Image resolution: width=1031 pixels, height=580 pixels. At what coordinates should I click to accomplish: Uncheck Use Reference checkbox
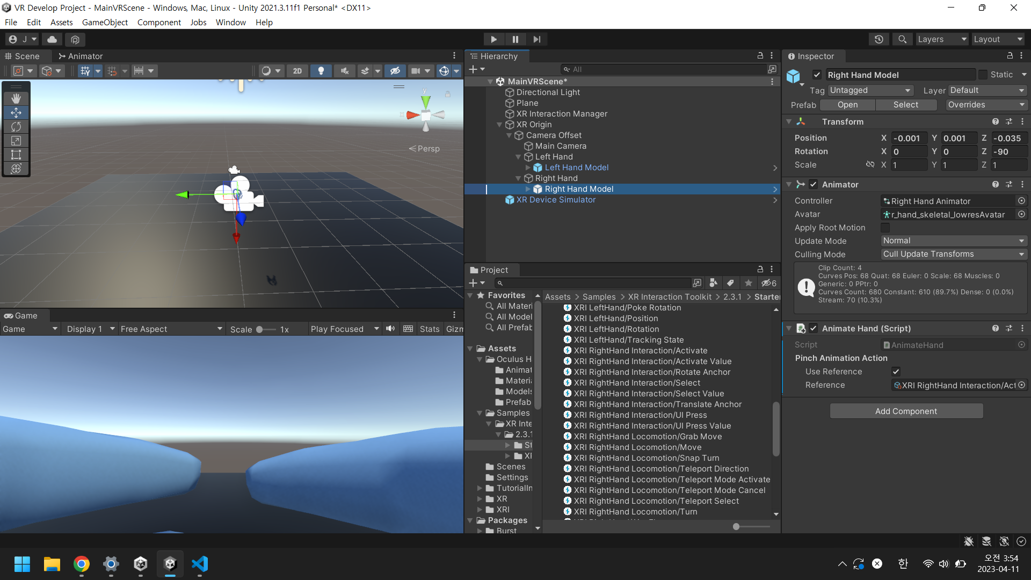tap(896, 372)
